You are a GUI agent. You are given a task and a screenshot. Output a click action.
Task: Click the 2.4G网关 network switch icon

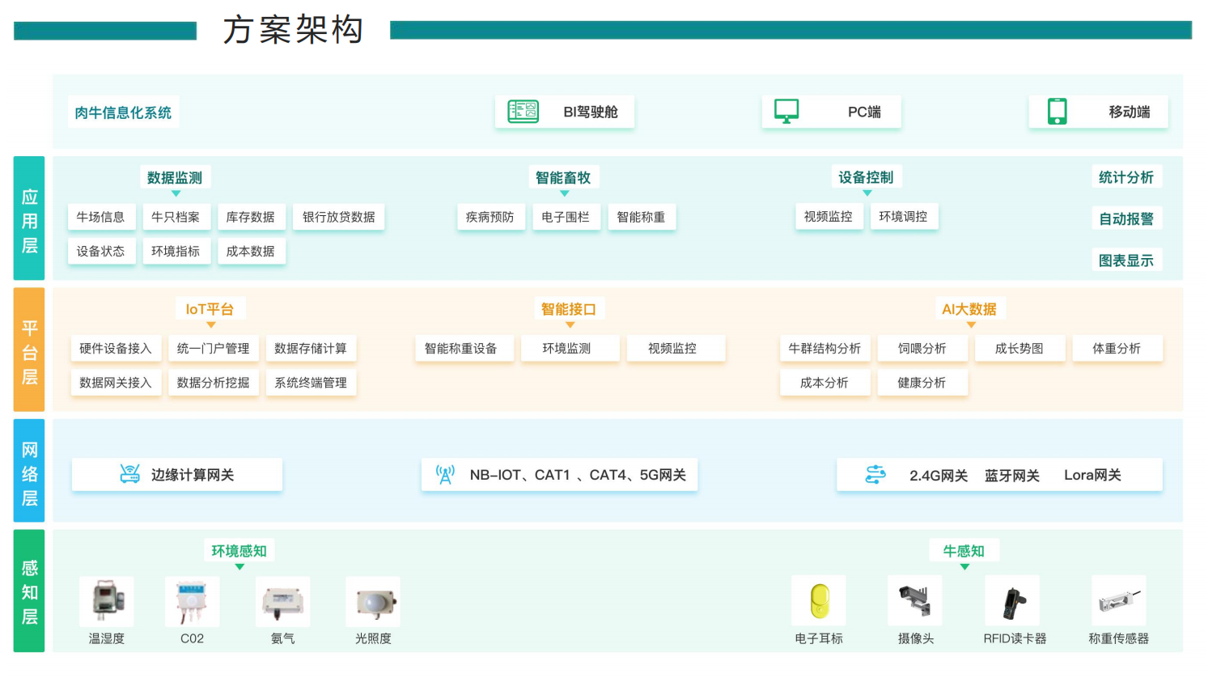(x=875, y=474)
